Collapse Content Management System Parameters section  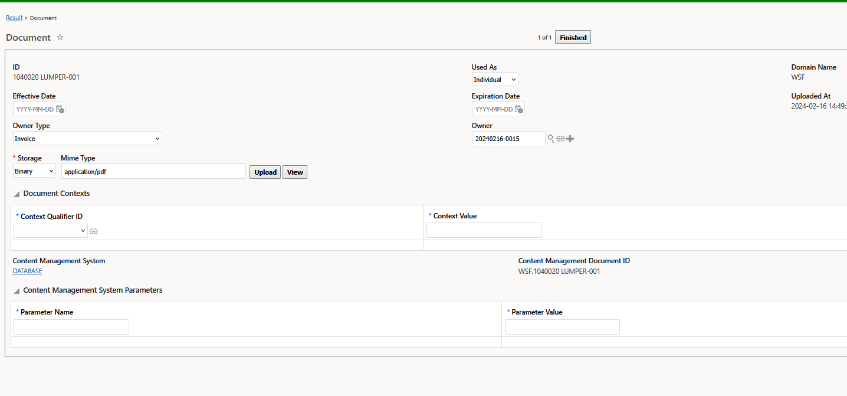pos(17,290)
